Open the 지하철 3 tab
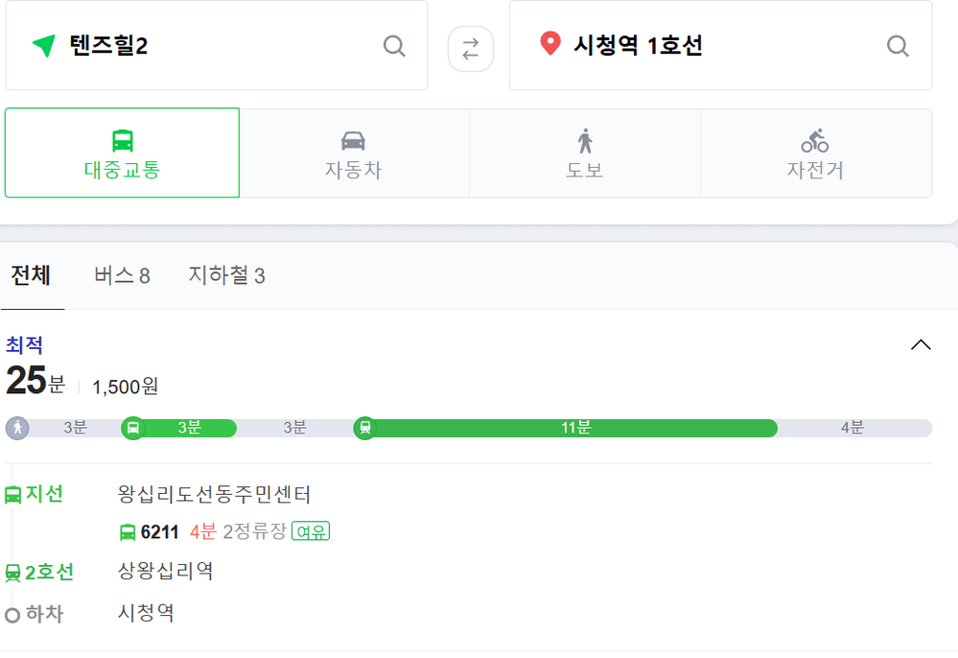The width and height of the screenshot is (958, 658). tap(226, 275)
